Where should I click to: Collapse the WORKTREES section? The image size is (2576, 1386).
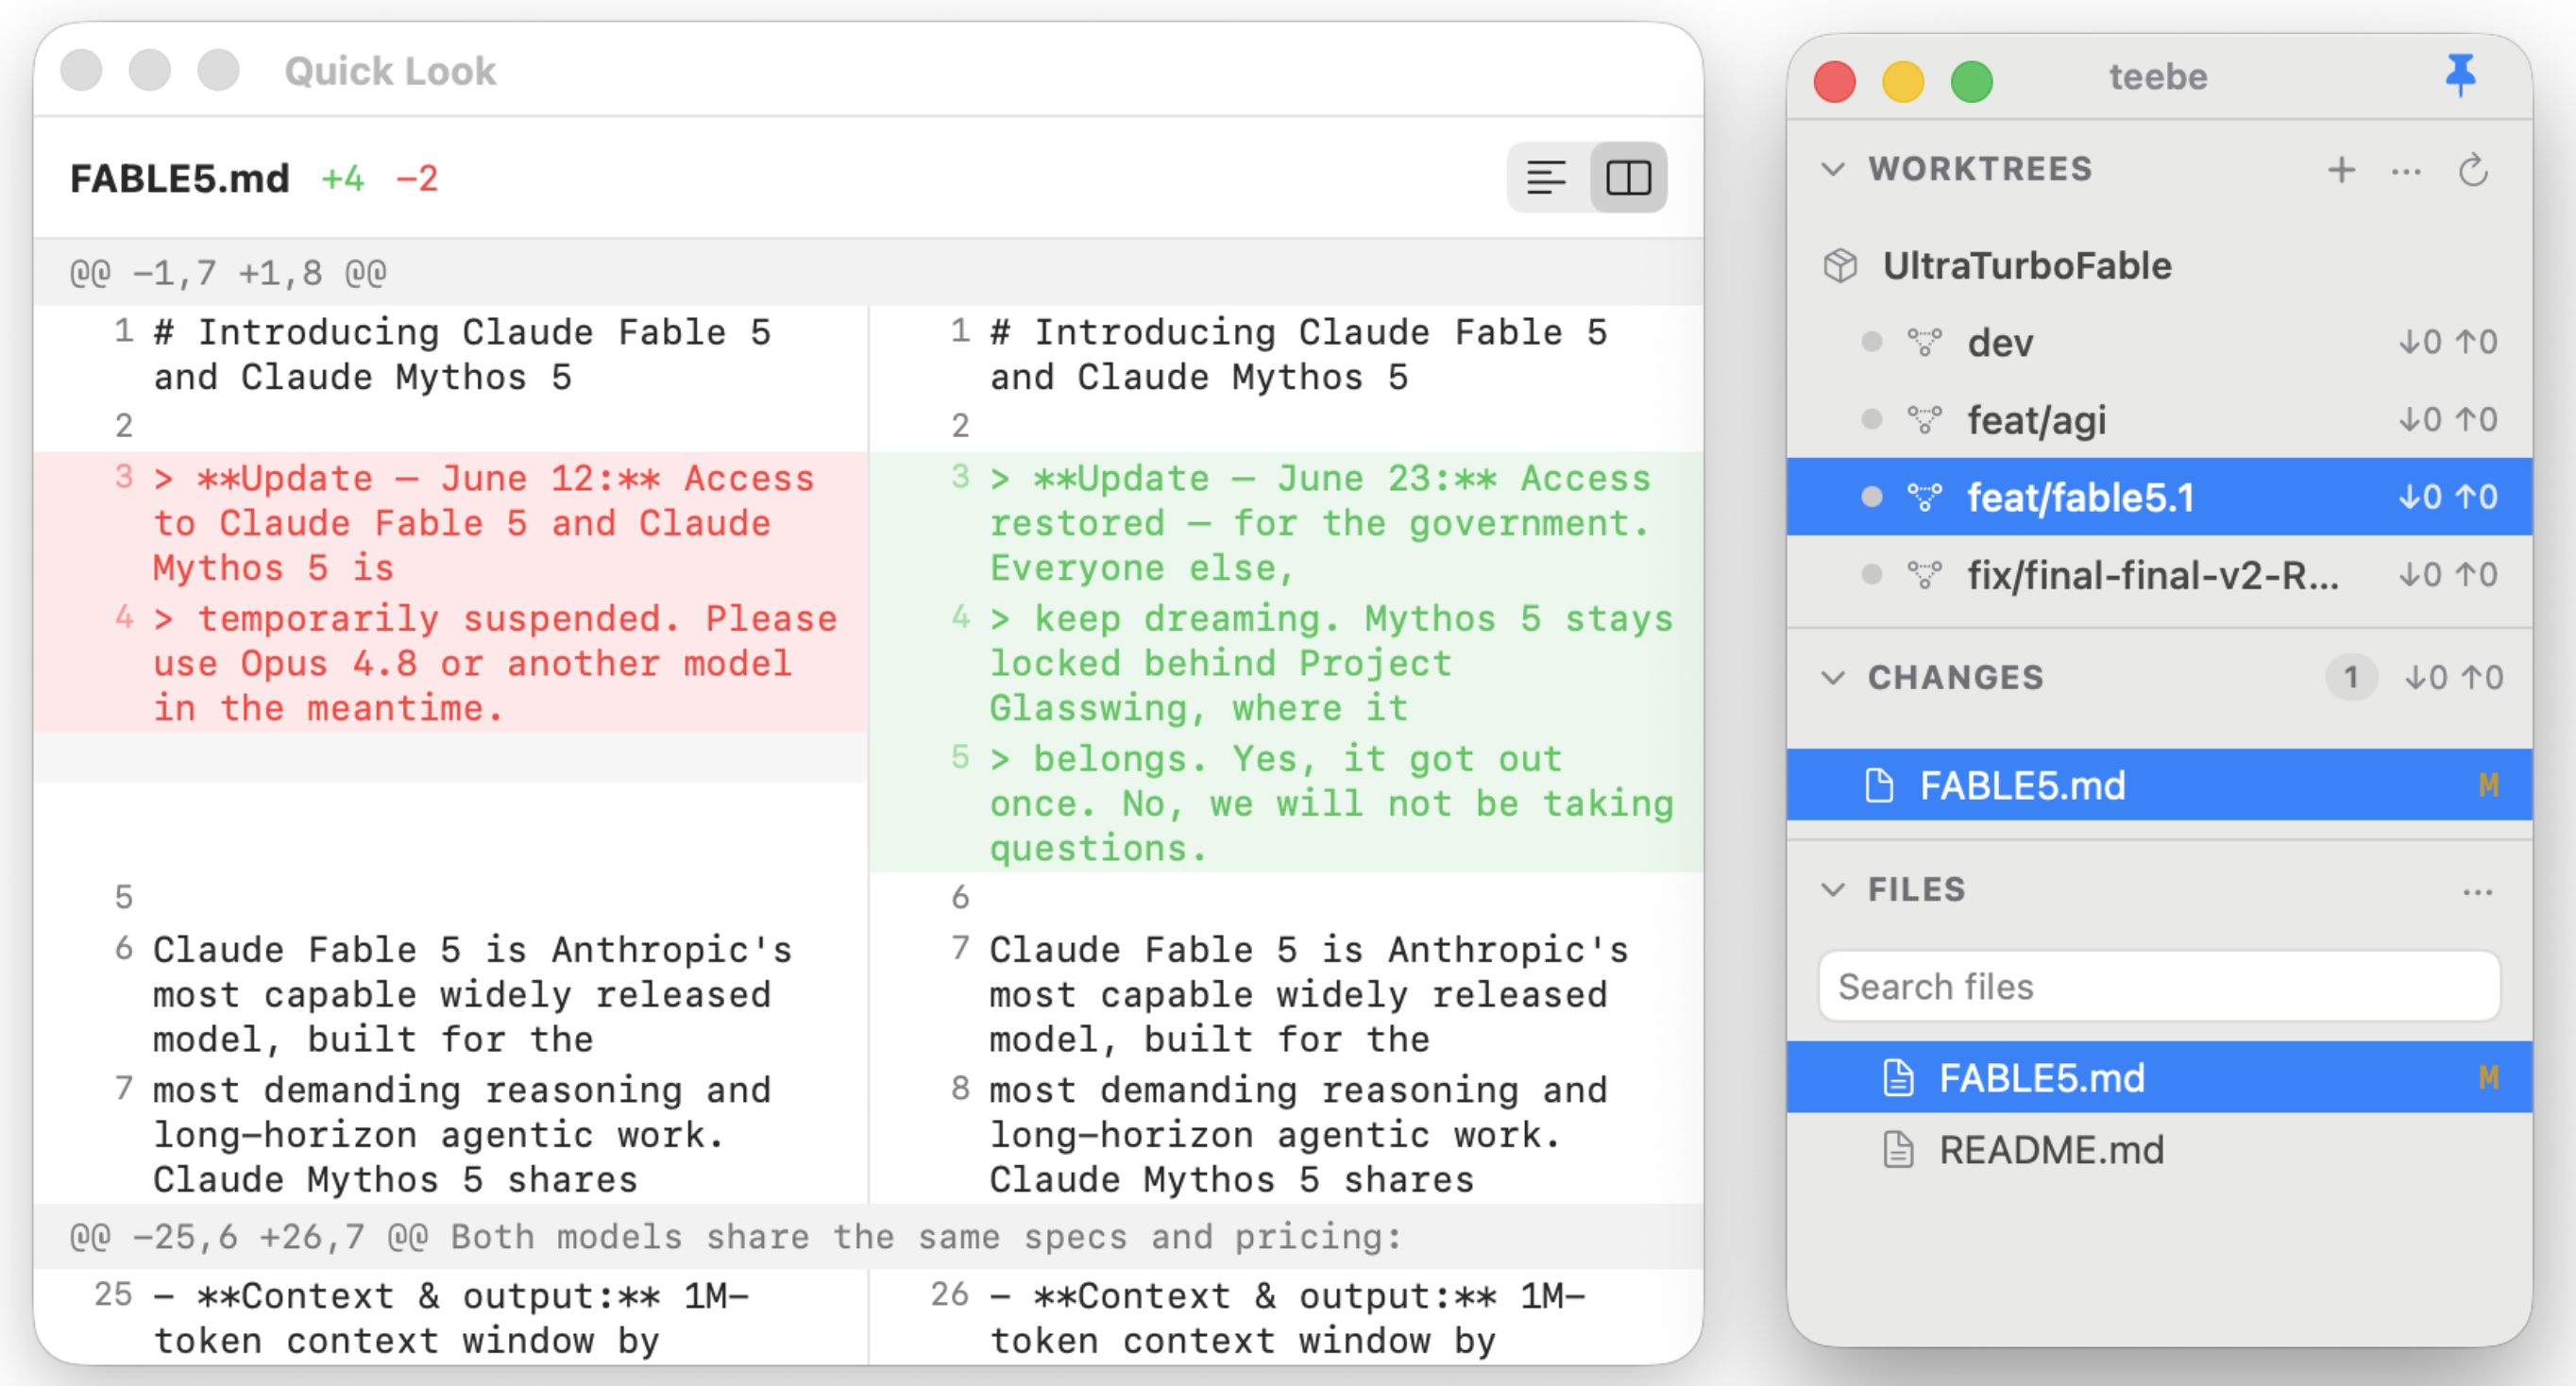coord(1833,169)
